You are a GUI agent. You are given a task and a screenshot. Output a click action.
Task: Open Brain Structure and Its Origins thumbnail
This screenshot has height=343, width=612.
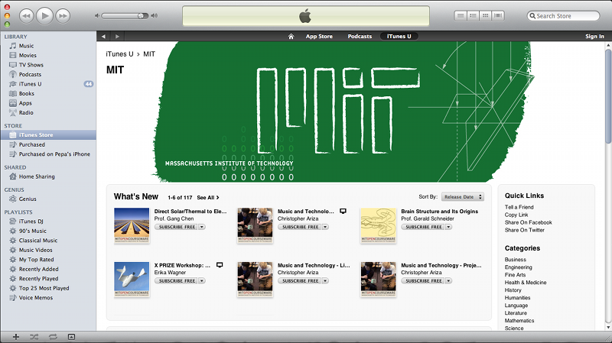click(378, 225)
